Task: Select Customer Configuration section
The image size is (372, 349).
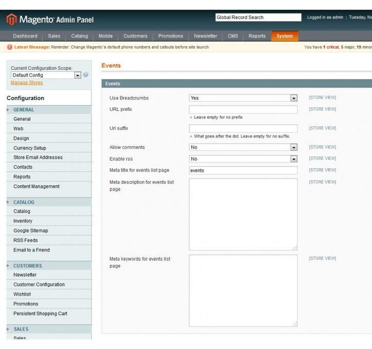Action: 49,284
